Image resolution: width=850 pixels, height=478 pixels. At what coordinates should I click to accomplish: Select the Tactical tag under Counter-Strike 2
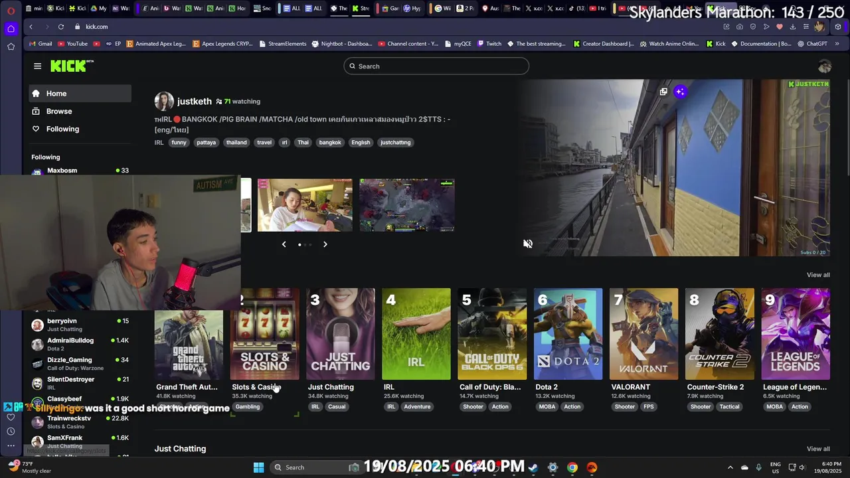click(729, 406)
